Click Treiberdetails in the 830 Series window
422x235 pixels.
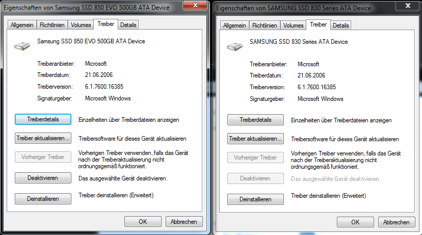pyautogui.click(x=255, y=120)
